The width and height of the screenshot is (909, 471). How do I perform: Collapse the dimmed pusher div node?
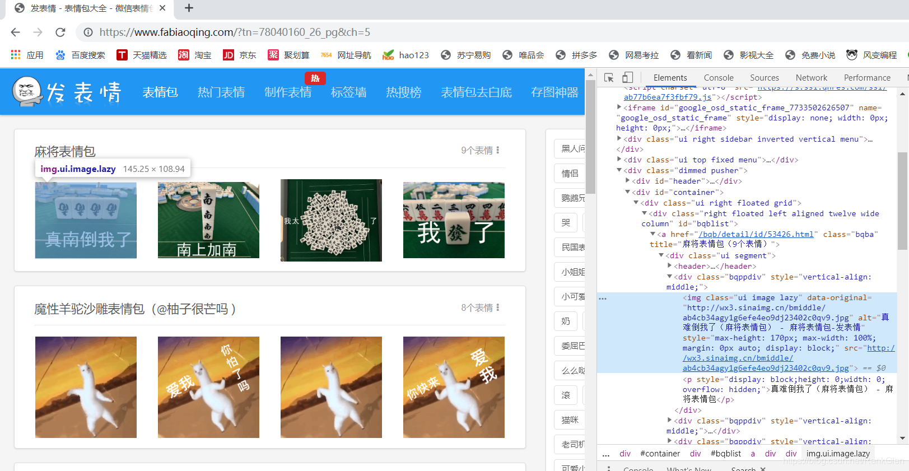pos(619,170)
